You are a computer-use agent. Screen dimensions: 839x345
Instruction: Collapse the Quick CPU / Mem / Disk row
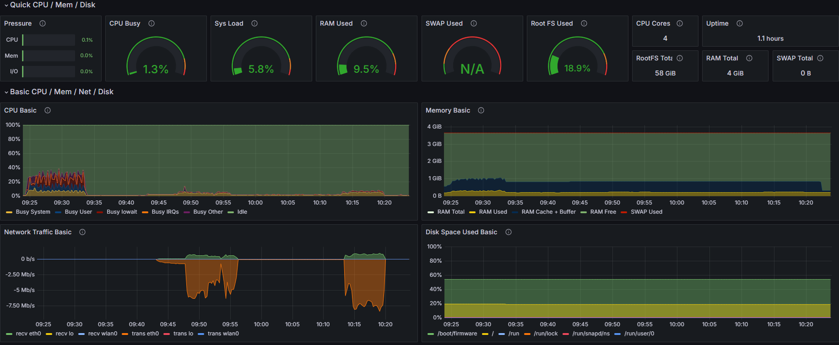coord(6,5)
